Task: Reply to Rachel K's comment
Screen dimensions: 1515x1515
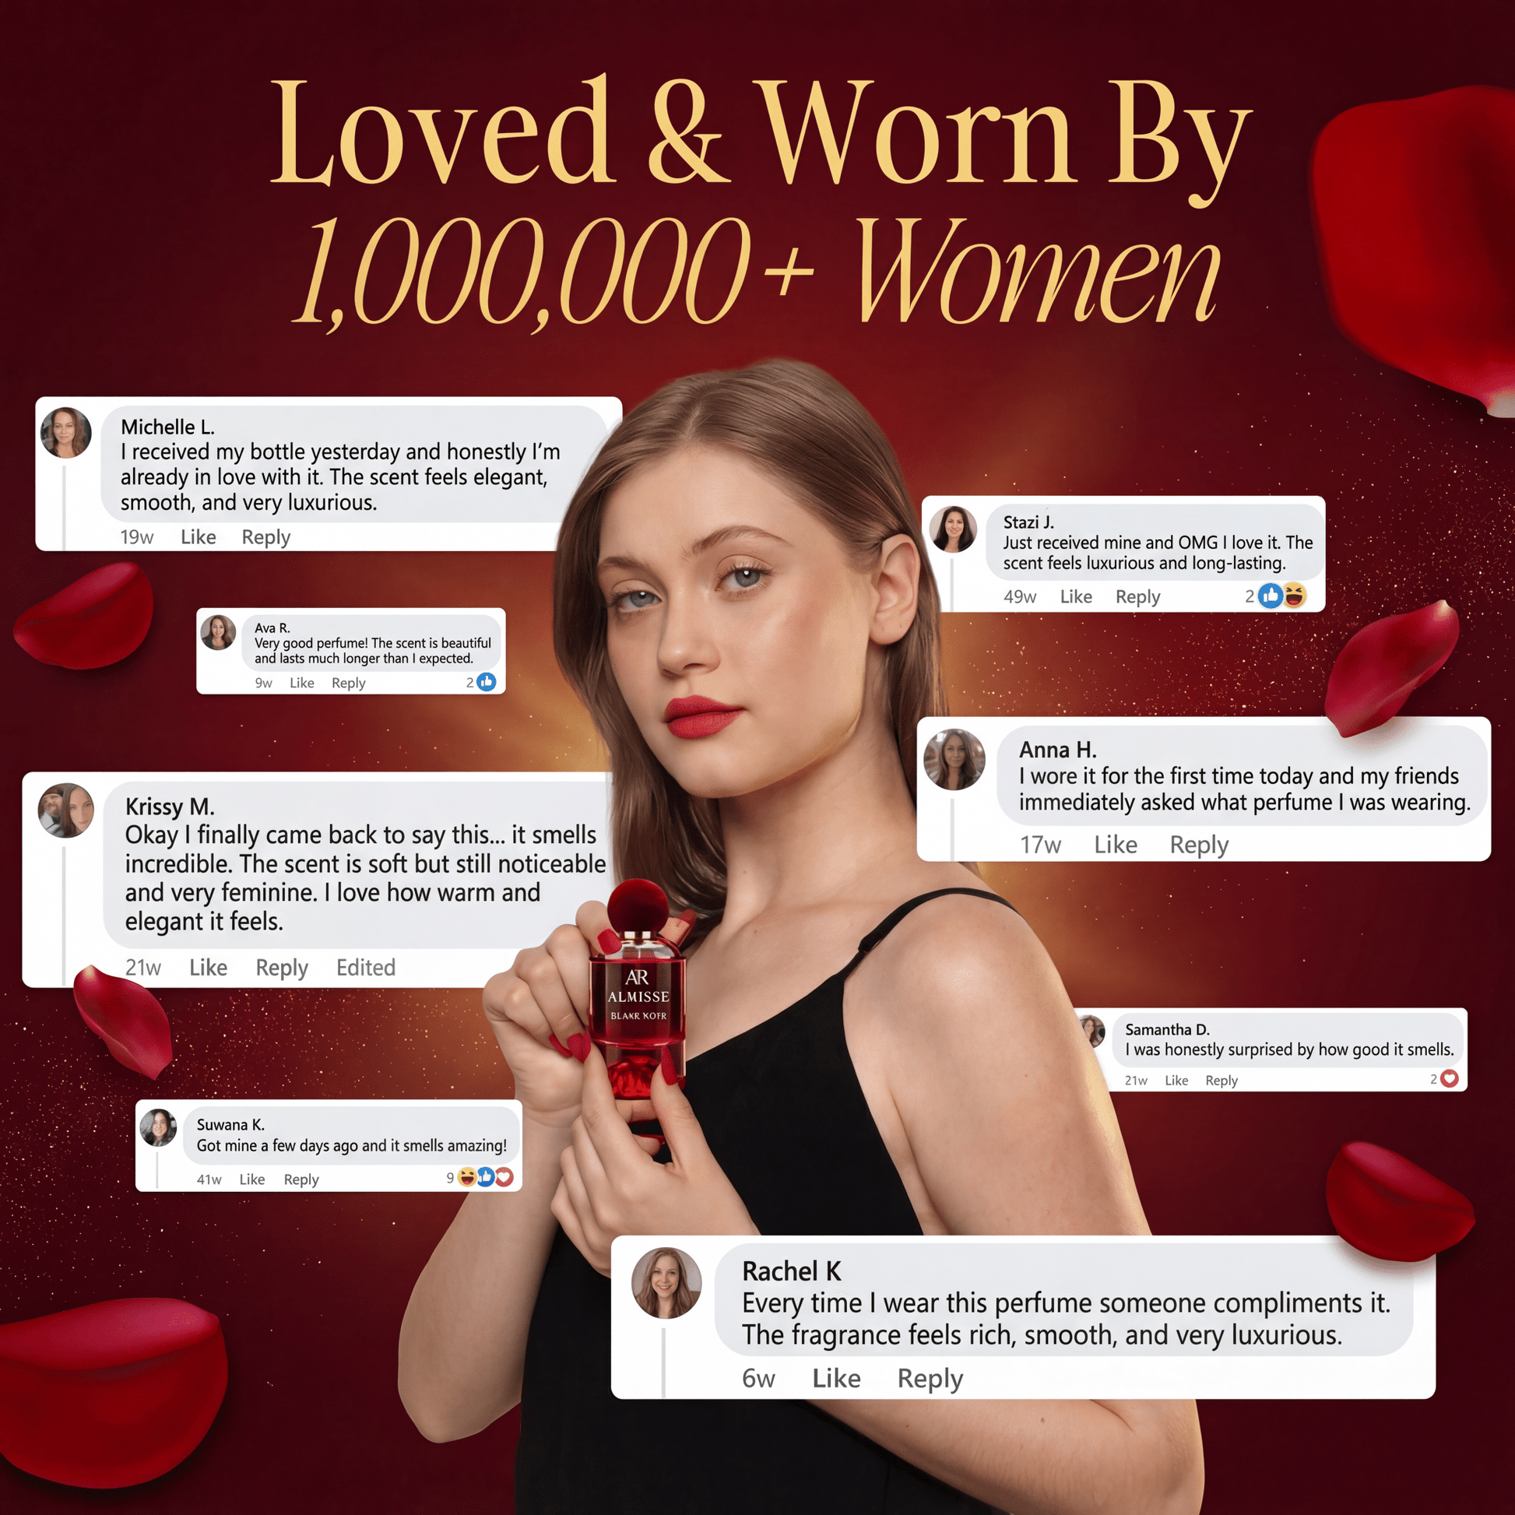Action: (x=930, y=1379)
